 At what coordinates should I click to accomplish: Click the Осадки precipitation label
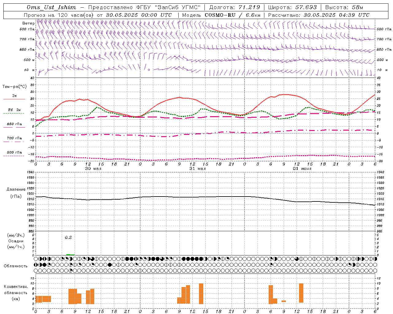(16, 241)
